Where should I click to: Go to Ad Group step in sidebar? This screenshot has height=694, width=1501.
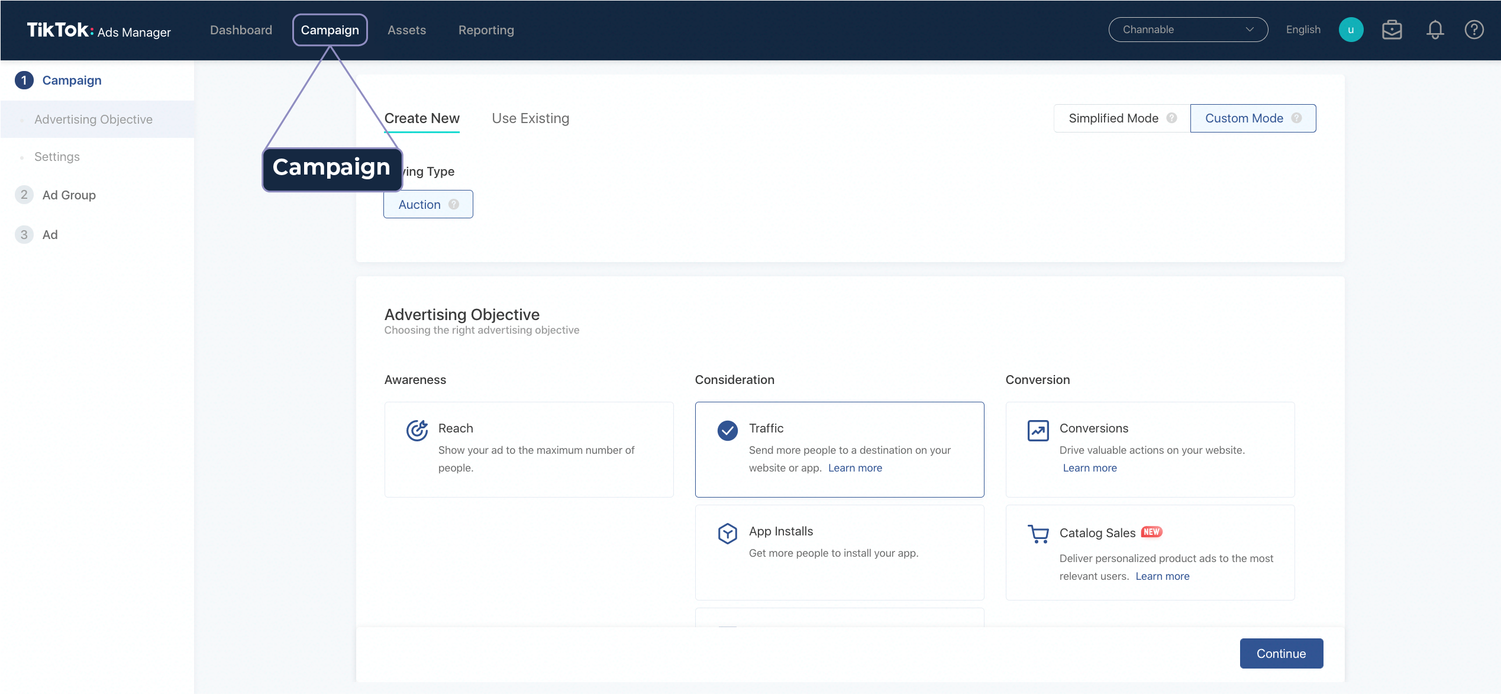tap(69, 195)
